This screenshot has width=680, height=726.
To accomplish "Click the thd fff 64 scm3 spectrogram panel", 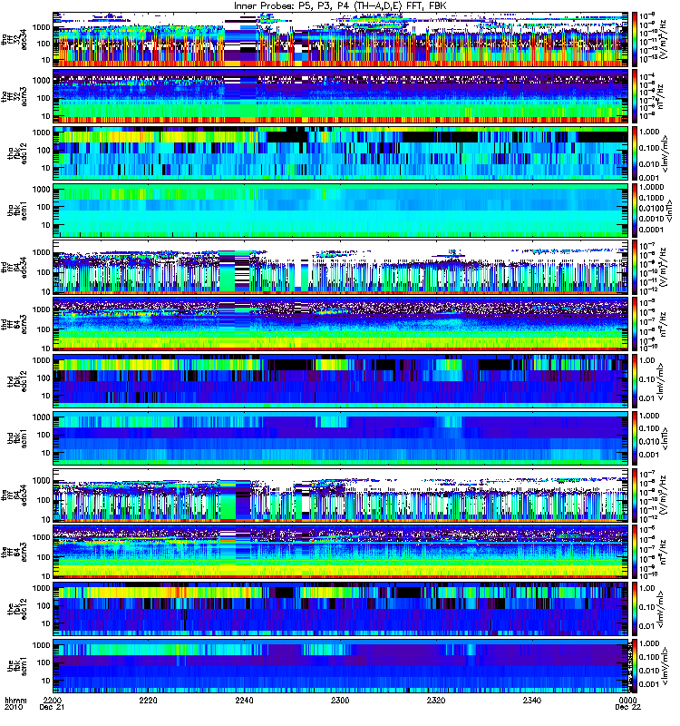I will [340, 324].
